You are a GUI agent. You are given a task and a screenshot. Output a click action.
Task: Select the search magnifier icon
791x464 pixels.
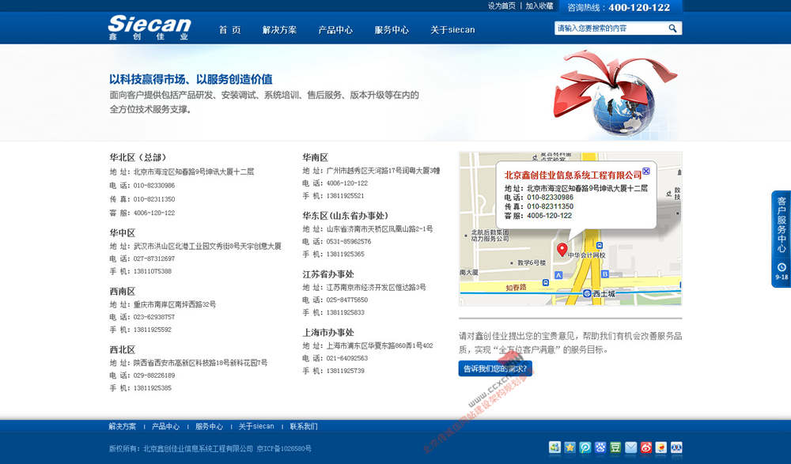click(x=672, y=28)
